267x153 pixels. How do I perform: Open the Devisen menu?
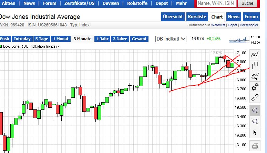click(111, 3)
